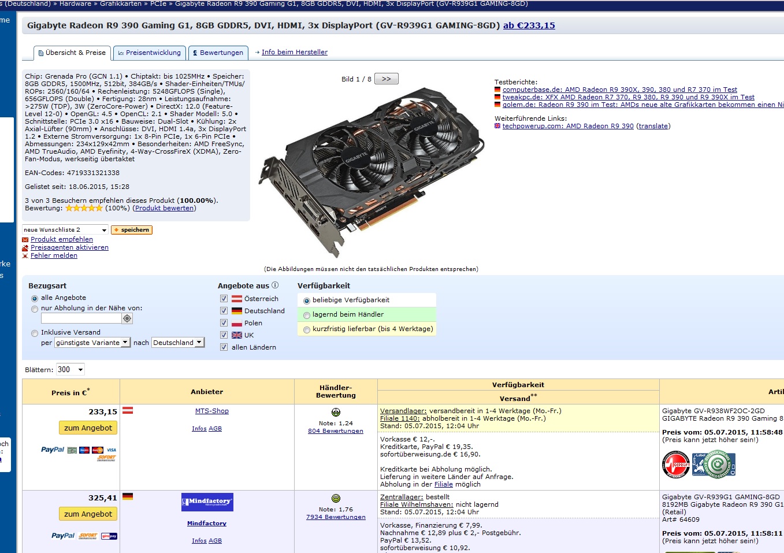Select the alle Angebote radio button

(35, 299)
